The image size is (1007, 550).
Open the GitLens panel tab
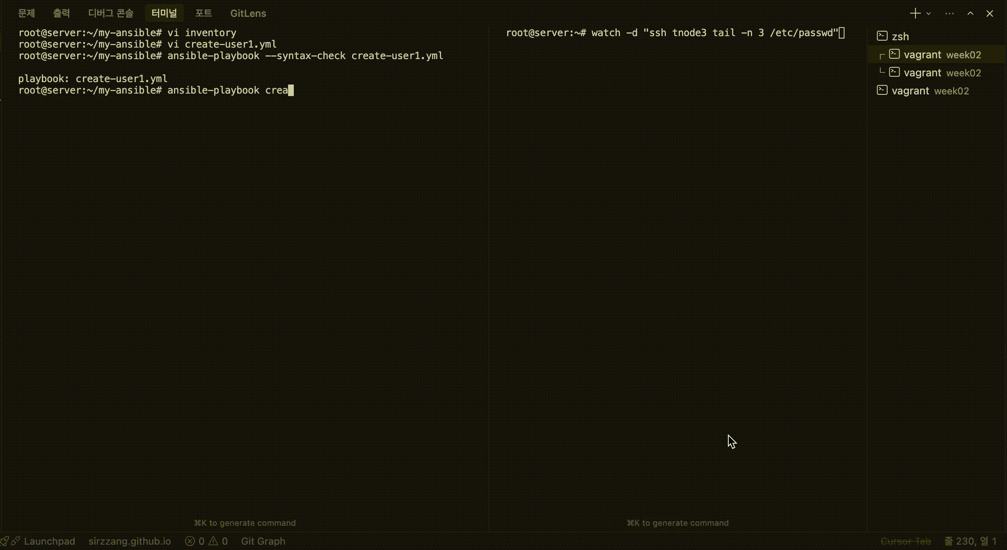(248, 13)
